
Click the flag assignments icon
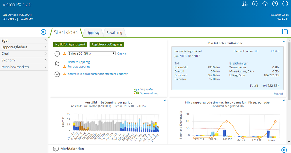(x=57, y=64)
